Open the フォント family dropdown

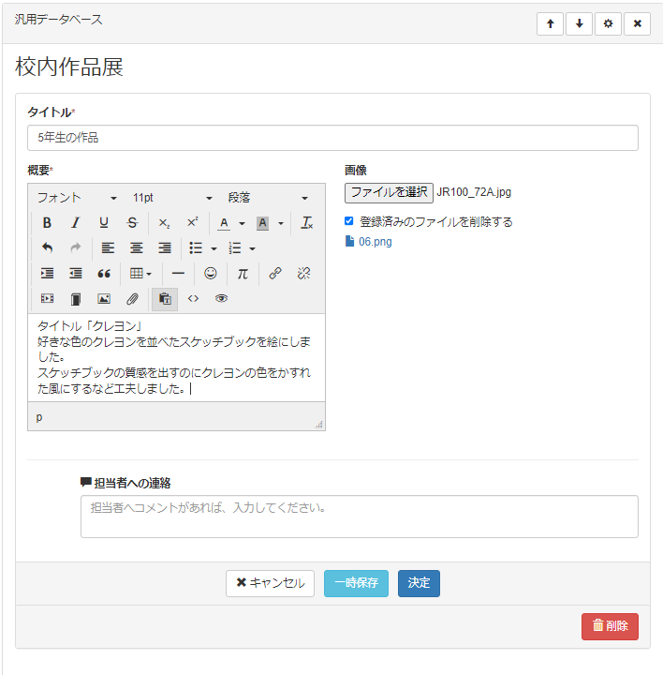[77, 198]
